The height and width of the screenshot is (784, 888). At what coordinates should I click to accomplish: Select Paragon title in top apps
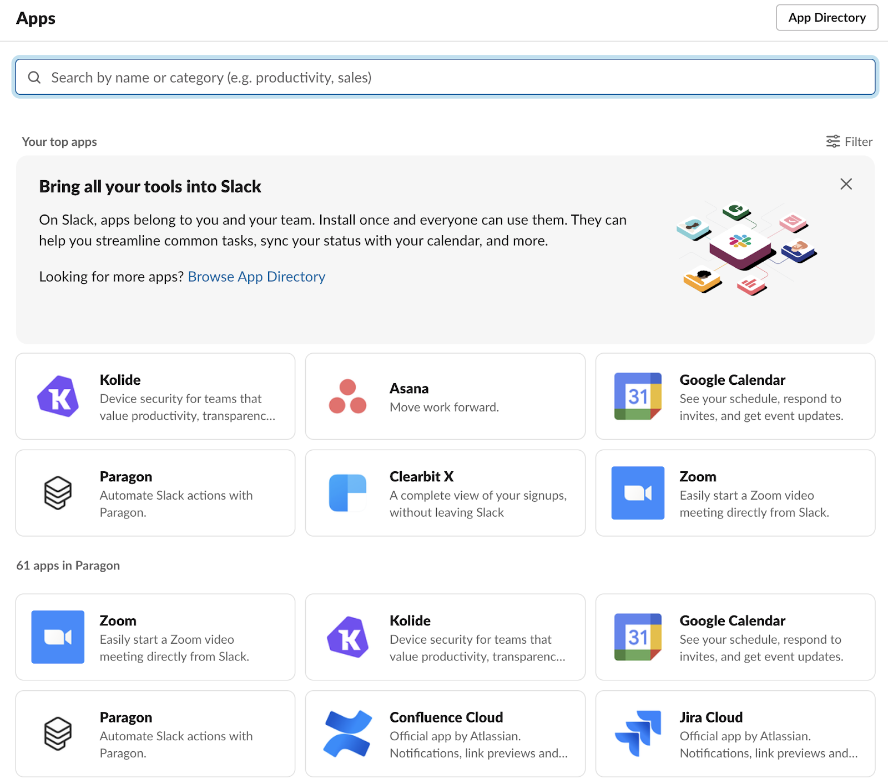[126, 477]
